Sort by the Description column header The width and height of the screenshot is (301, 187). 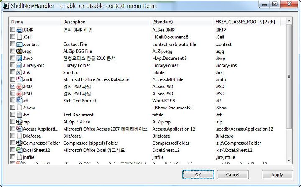click(x=105, y=22)
